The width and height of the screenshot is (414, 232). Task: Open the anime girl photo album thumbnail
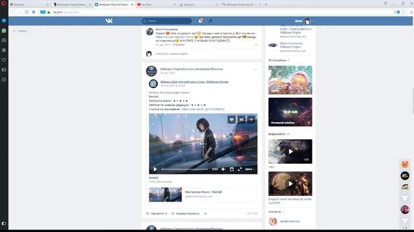click(x=290, y=80)
